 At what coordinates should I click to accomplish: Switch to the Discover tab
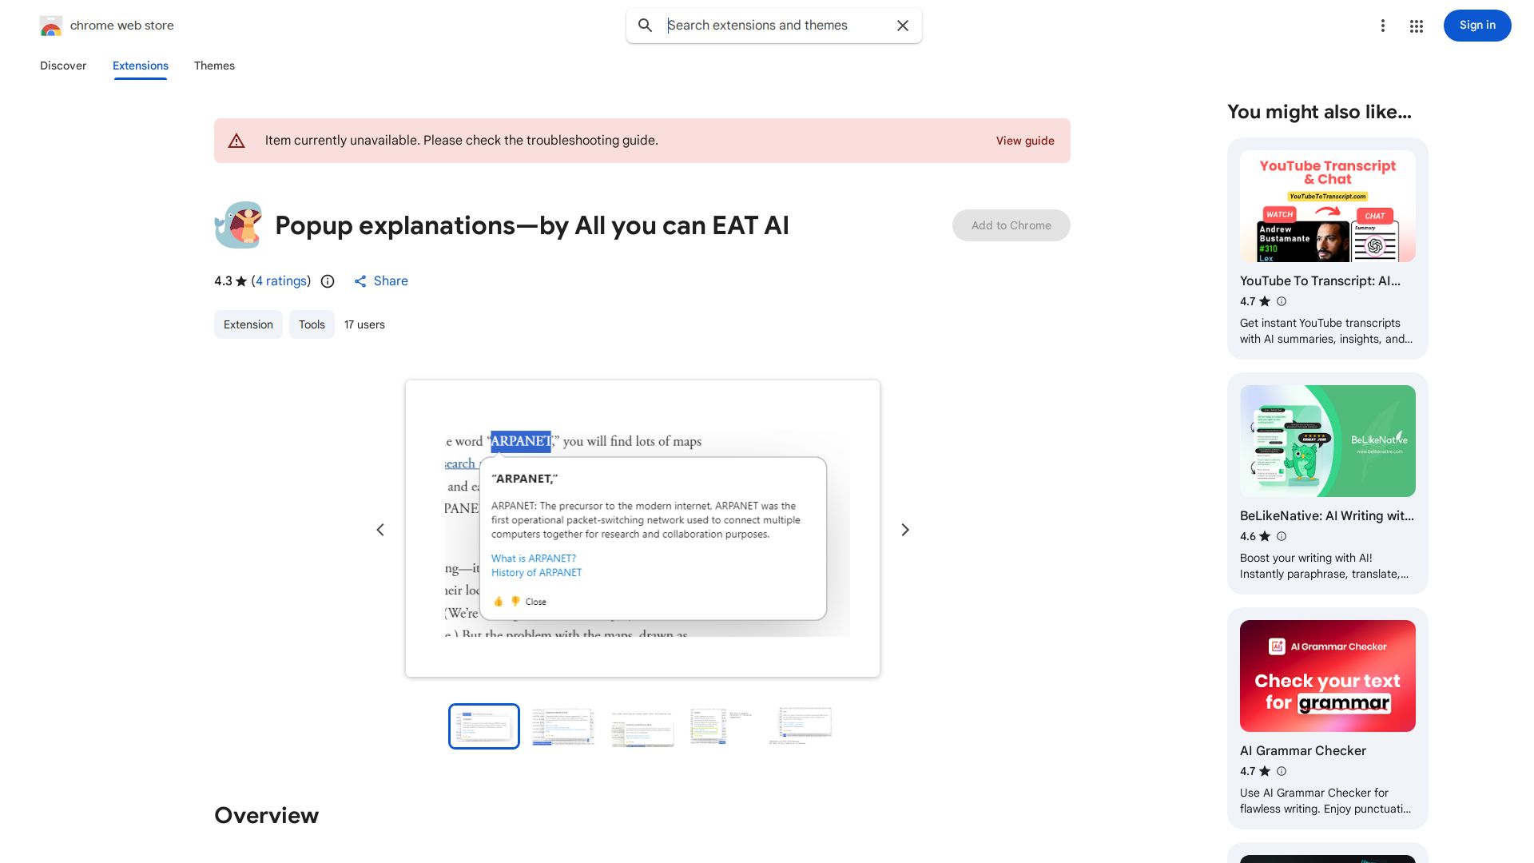point(63,66)
